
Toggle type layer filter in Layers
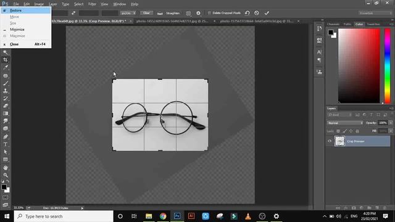(372, 115)
